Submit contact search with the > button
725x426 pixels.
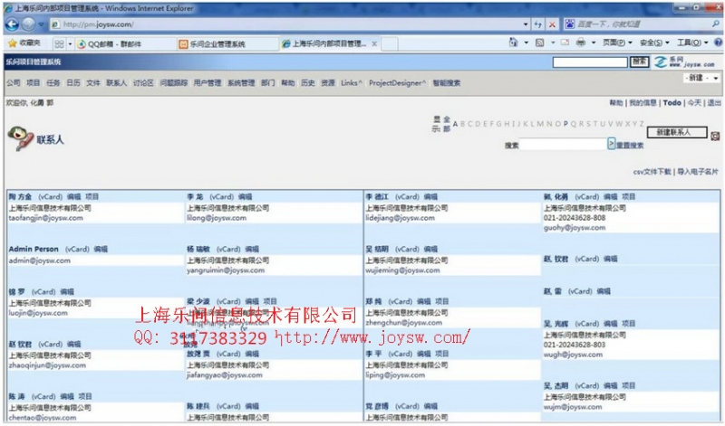[x=611, y=144]
